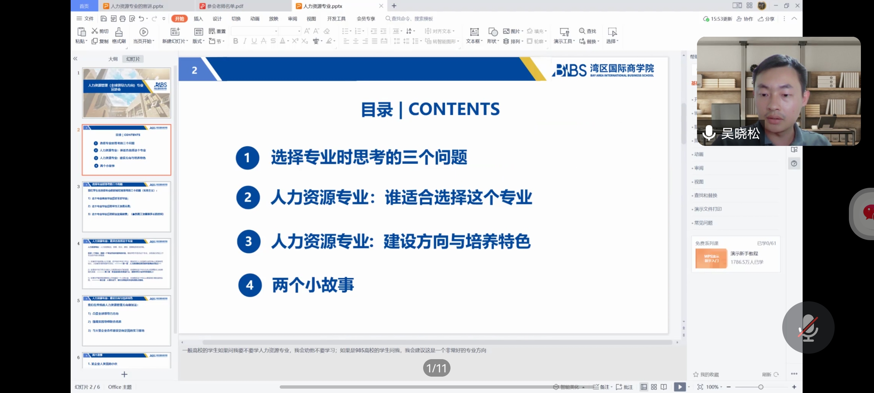Click the Save icon in quick toolbar
The image size is (874, 393).
(103, 19)
